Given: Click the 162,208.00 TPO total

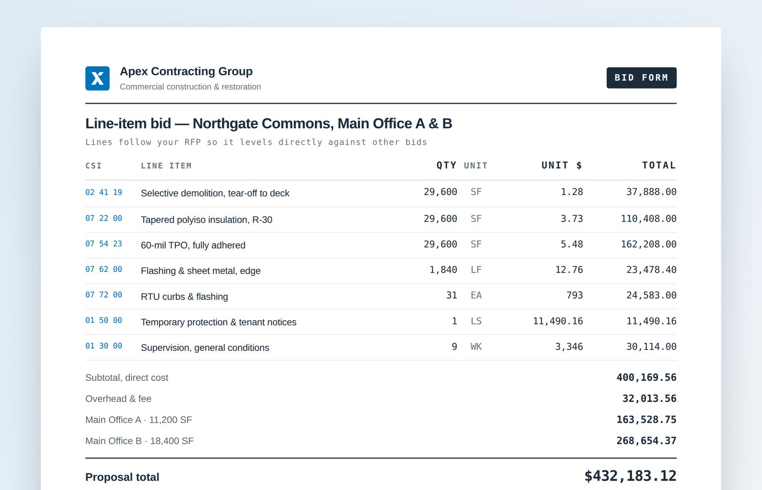Looking at the screenshot, I should (x=649, y=244).
